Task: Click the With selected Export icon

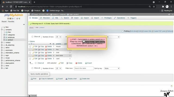Action: [x=86, y=63]
